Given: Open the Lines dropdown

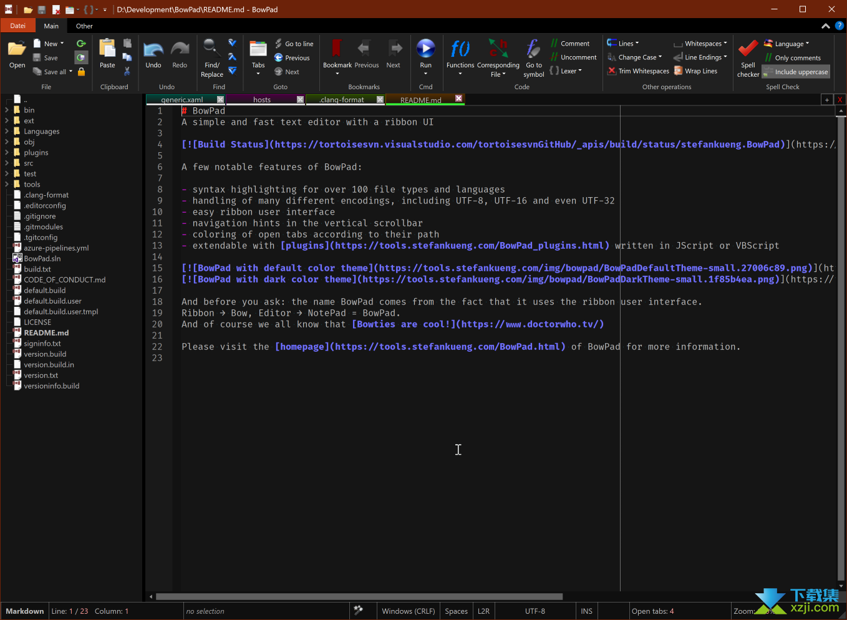Looking at the screenshot, I should [x=623, y=44].
